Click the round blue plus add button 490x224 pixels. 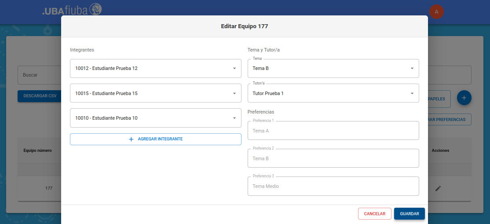[x=464, y=97]
